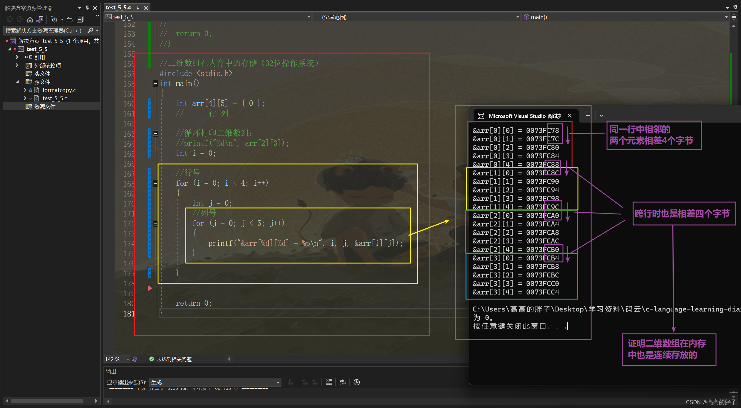Switch between solutions and folder views icon

40,19
